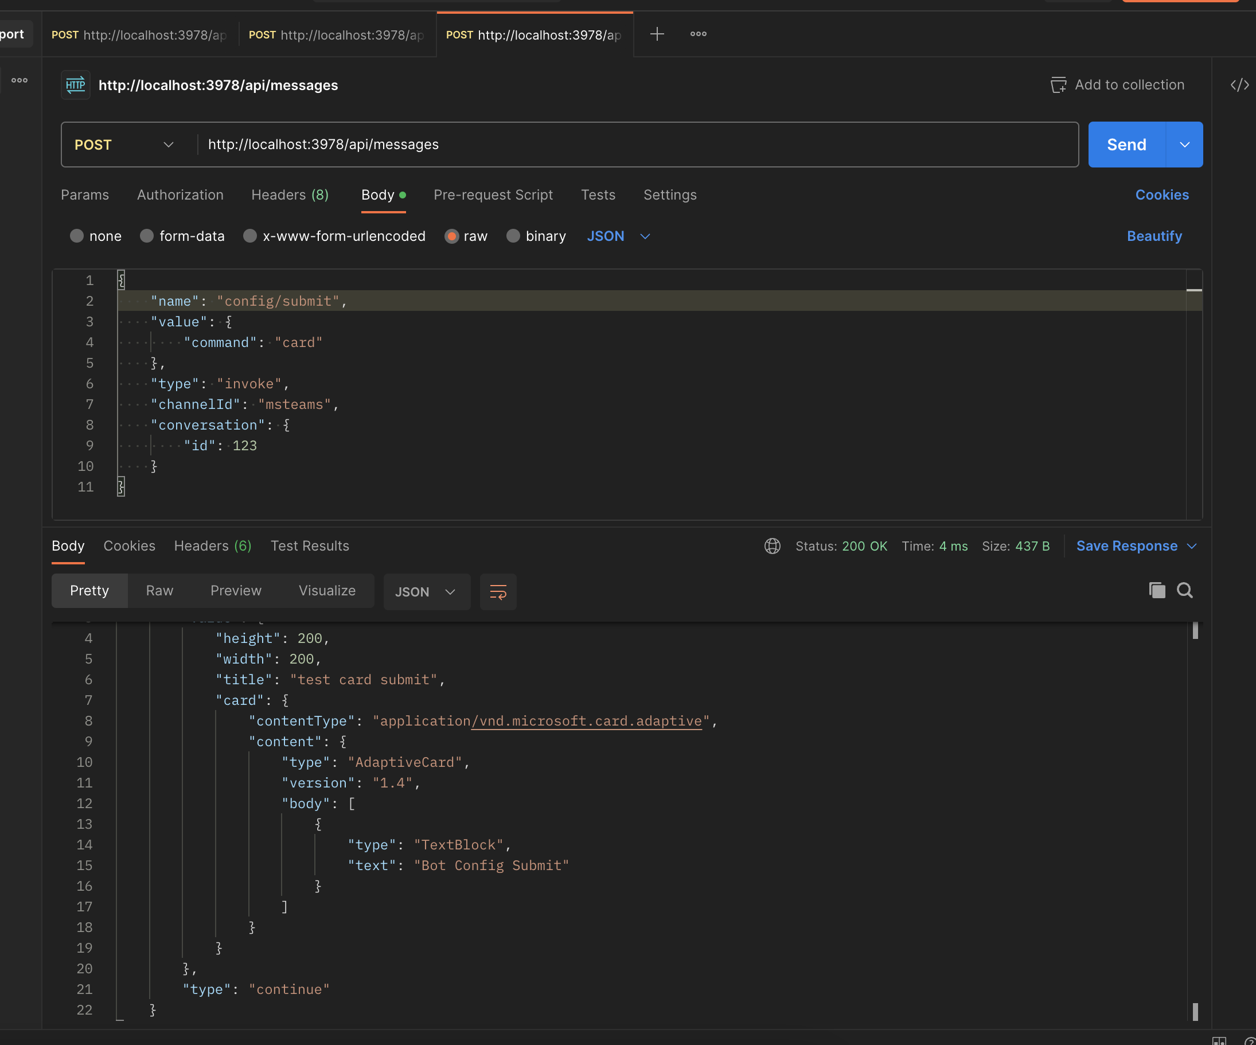This screenshot has width=1256, height=1045.
Task: Search the response with magnifier icon
Action: point(1184,590)
